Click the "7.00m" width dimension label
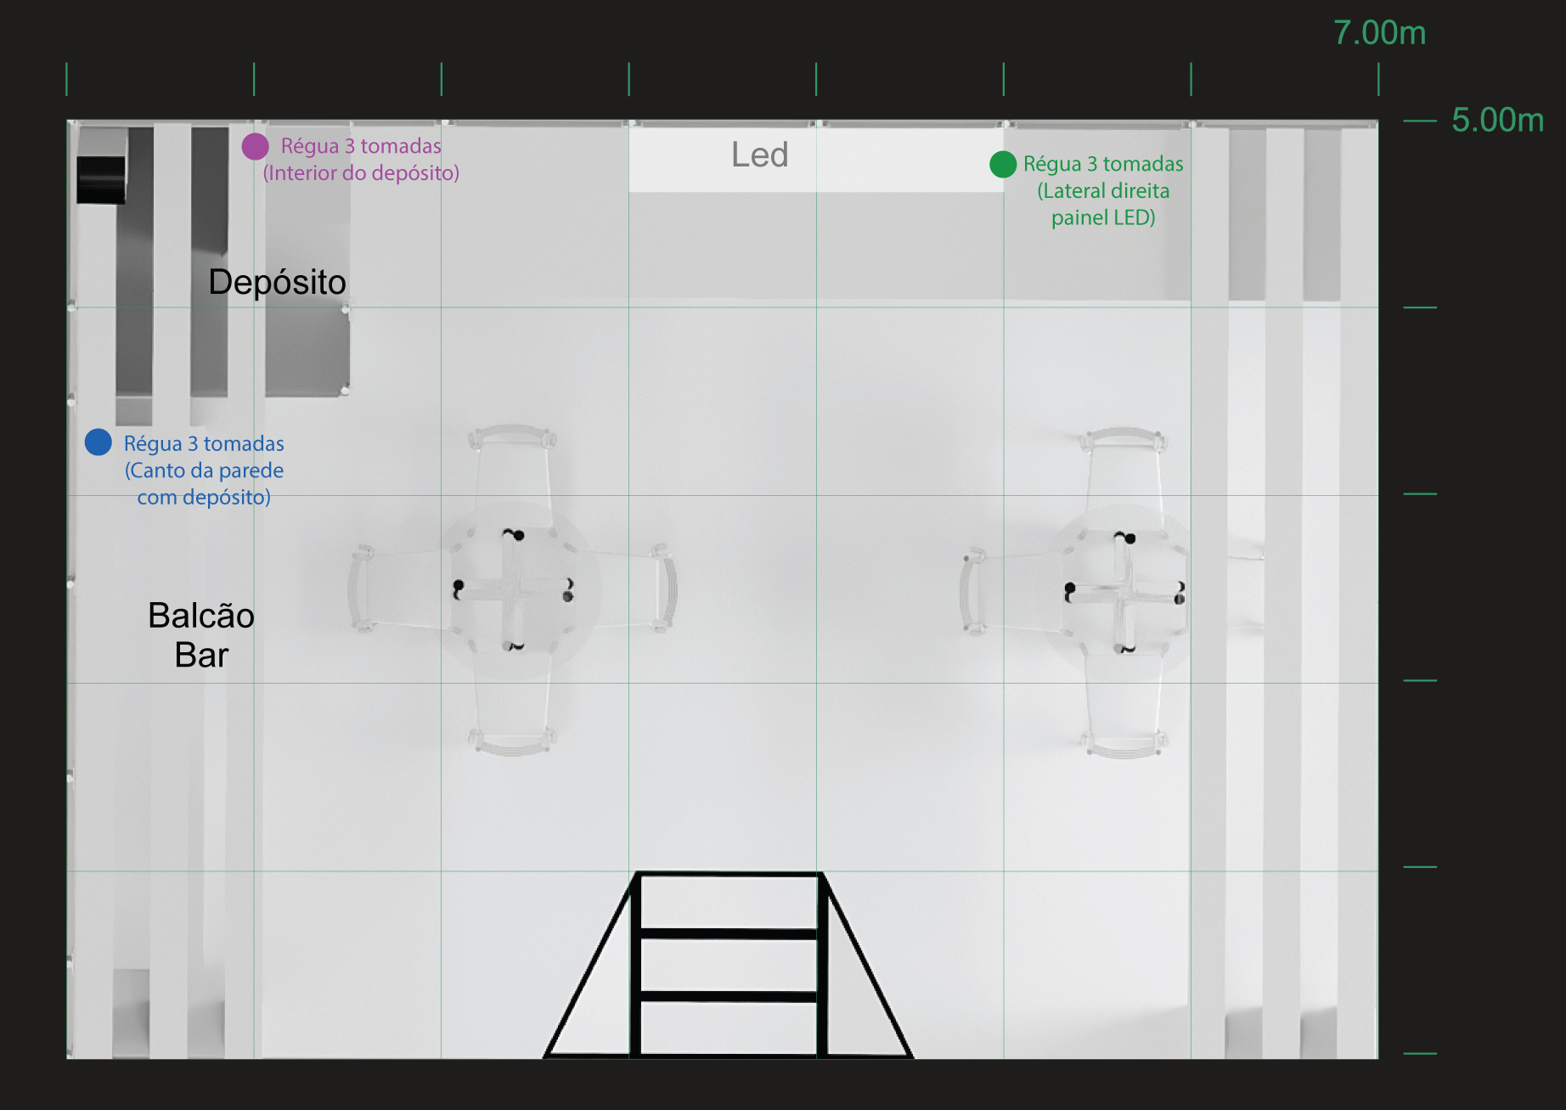The image size is (1566, 1110). pos(1379,33)
